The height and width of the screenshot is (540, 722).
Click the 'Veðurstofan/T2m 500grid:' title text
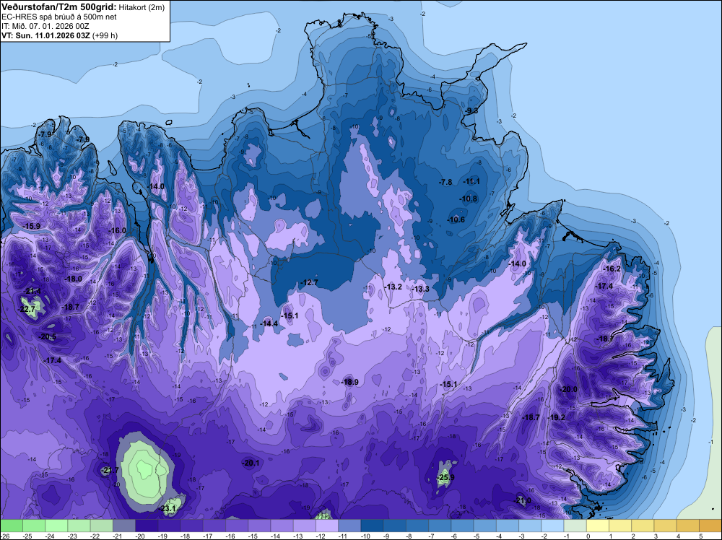[x=59, y=7]
